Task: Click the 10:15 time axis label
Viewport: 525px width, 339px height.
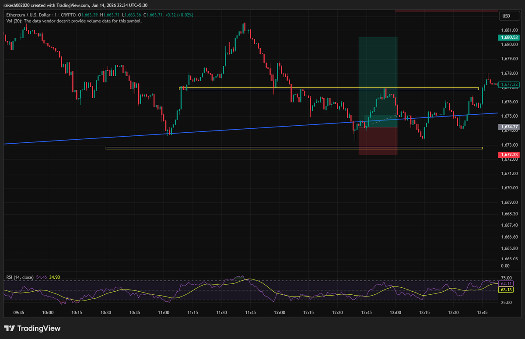Action: point(77,313)
